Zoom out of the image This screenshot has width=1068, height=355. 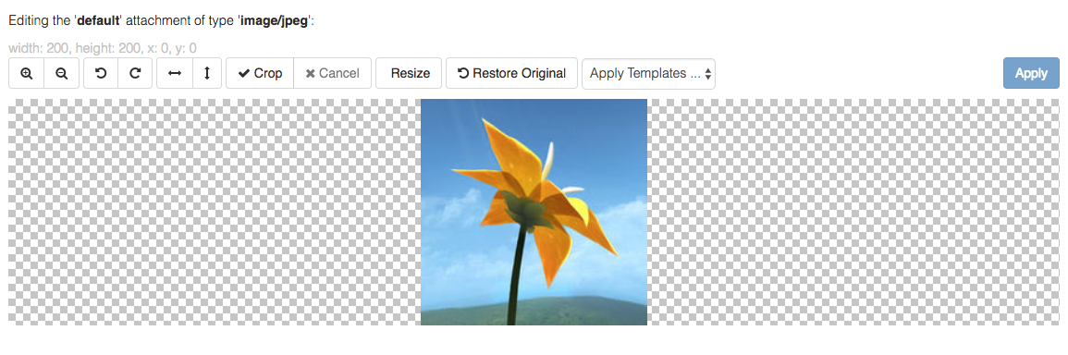(62, 74)
